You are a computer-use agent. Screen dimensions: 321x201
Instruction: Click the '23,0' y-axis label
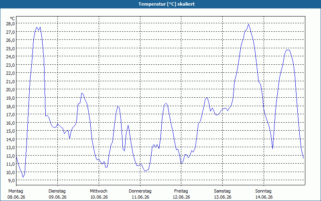tap(10, 65)
